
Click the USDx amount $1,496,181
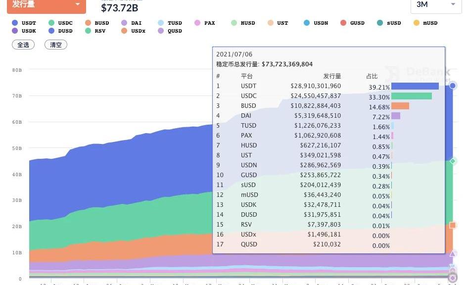coord(324,234)
